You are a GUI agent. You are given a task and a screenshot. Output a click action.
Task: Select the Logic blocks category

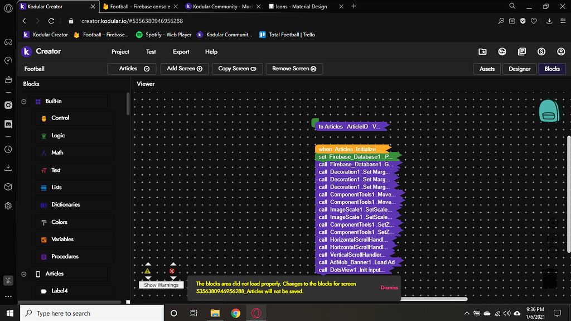click(74, 136)
